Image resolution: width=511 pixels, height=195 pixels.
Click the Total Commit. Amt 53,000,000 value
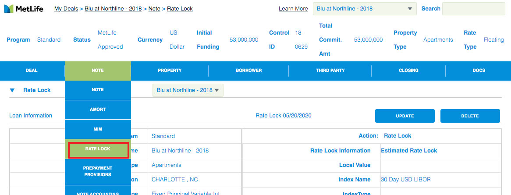pyautogui.click(x=368, y=40)
